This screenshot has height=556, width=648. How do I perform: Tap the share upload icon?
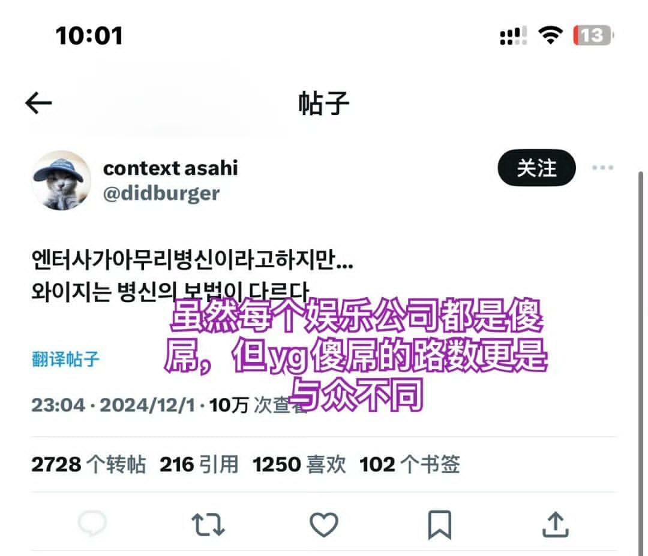(x=556, y=524)
